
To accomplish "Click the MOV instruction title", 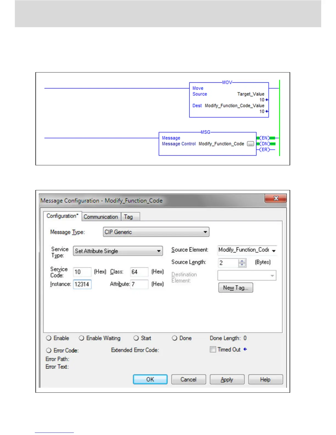I will click(227, 82).
